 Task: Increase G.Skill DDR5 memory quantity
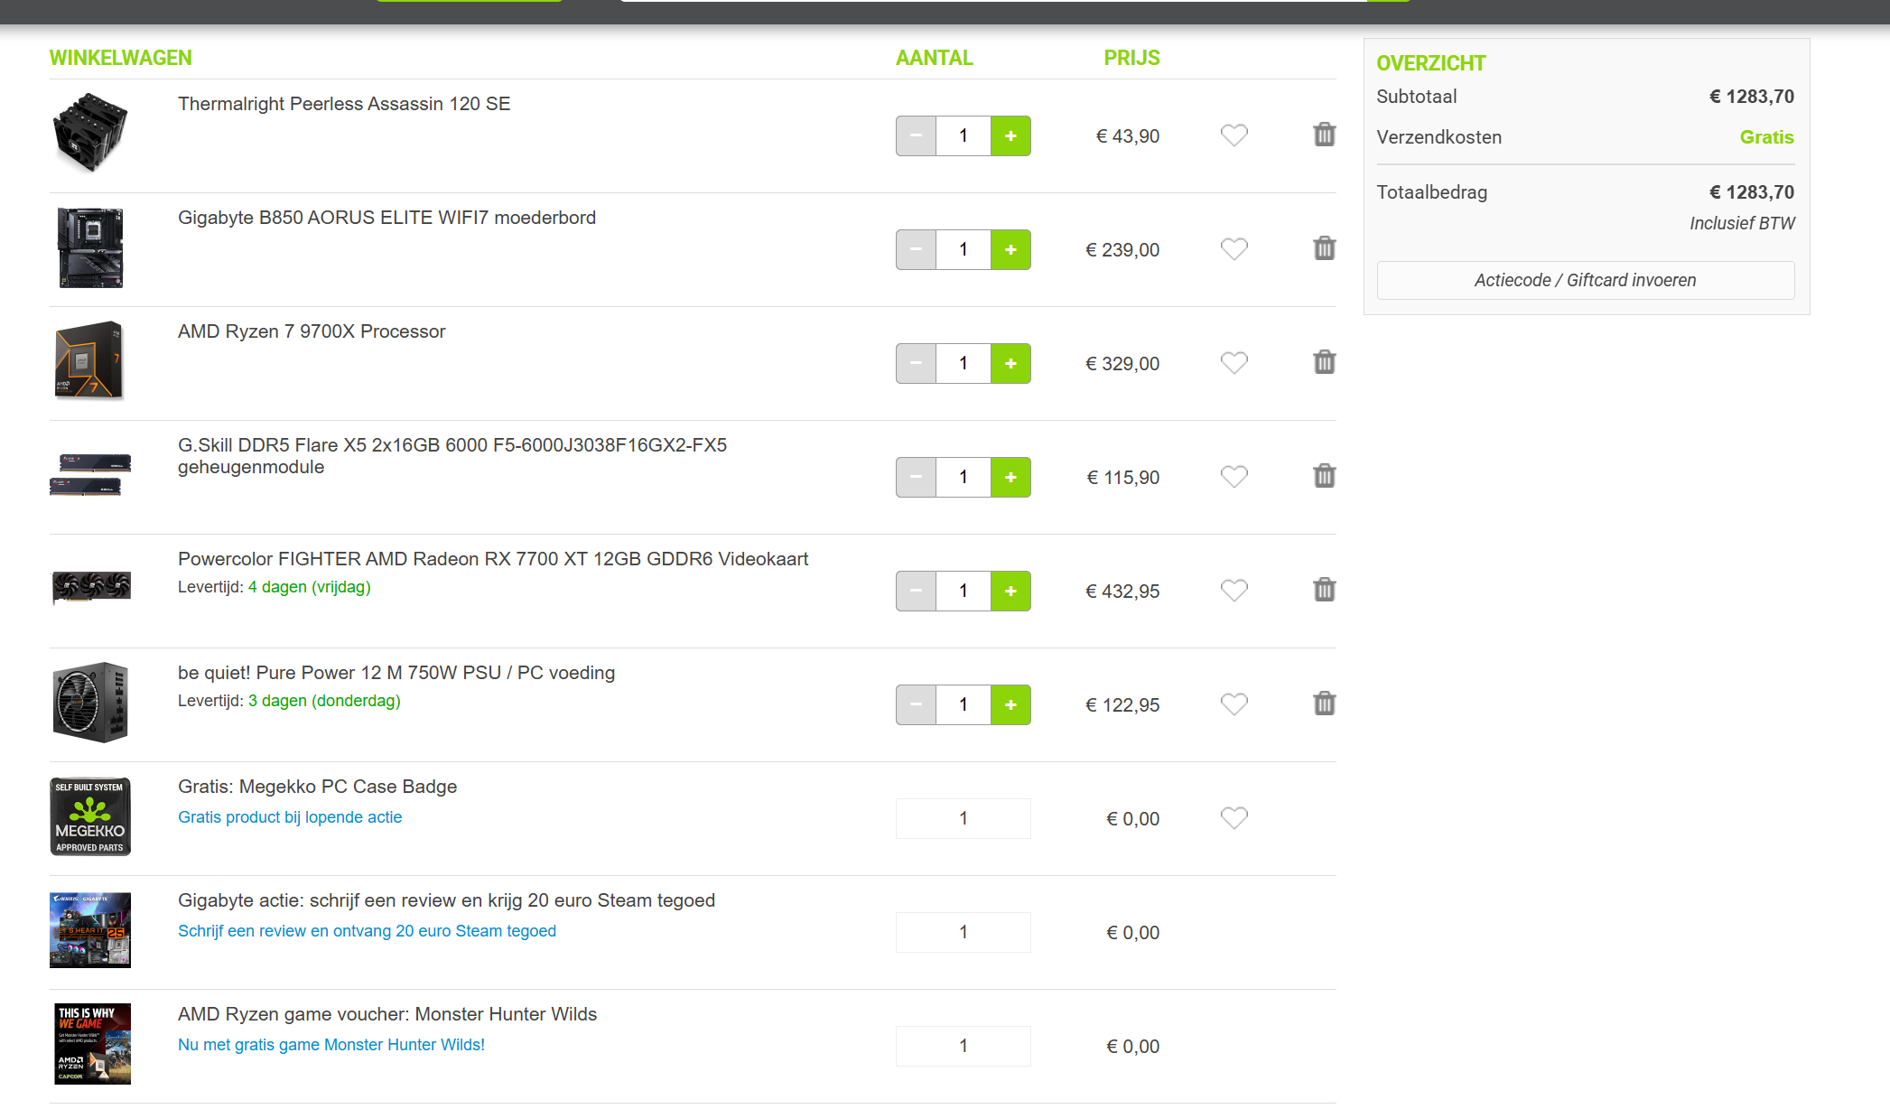(1010, 477)
